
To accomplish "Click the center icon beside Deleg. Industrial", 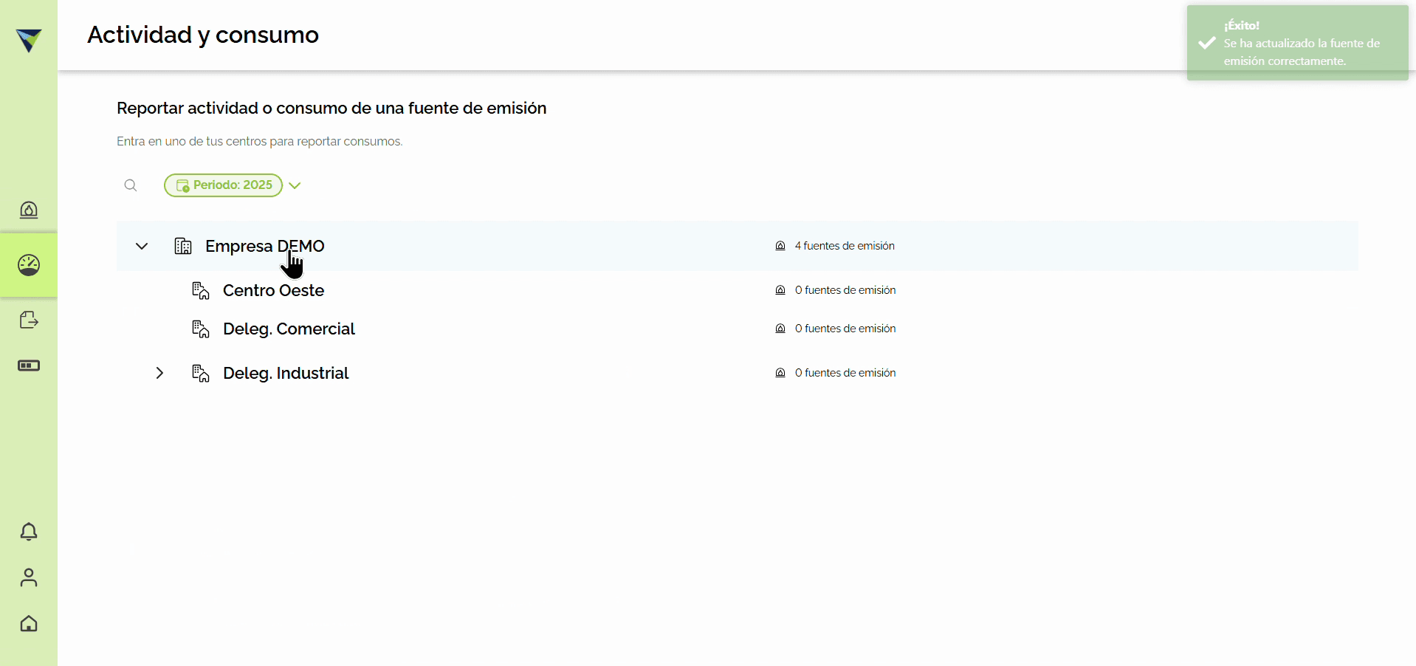I will coord(201,373).
